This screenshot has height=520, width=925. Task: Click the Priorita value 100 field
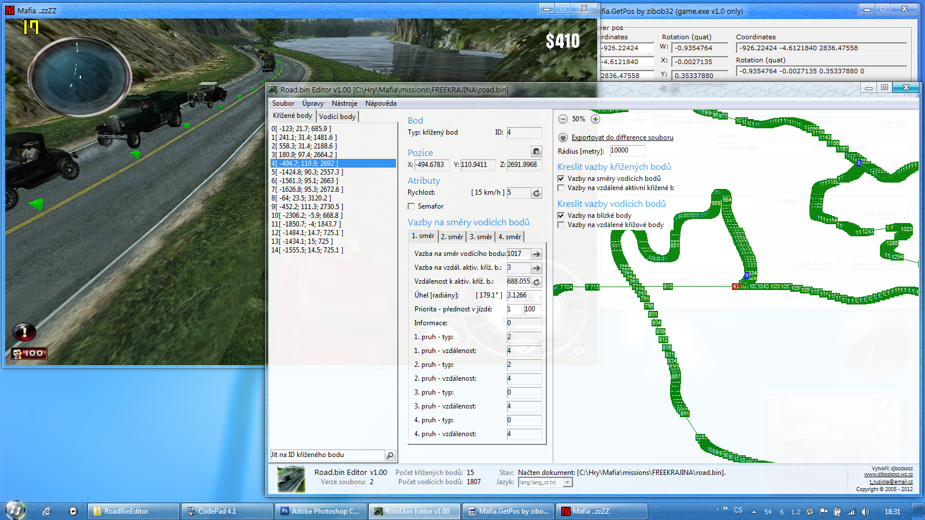[x=532, y=309]
